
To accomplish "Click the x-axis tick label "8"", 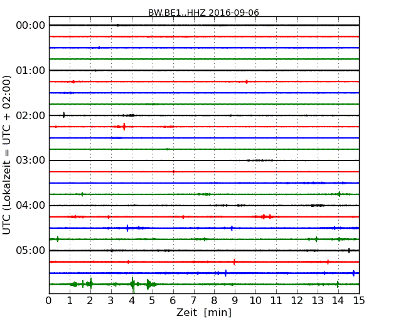I will point(214,300).
